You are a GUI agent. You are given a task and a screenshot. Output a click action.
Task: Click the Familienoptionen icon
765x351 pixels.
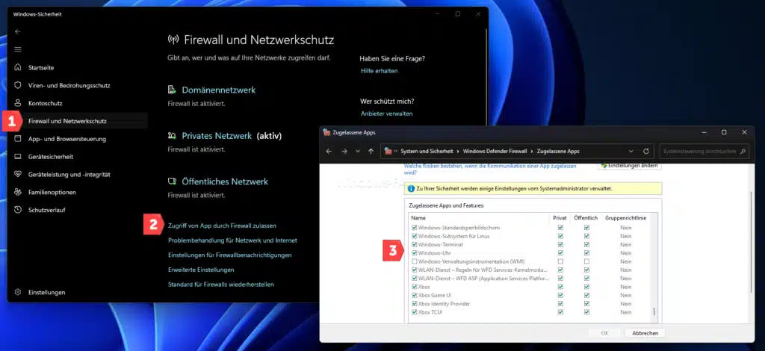(x=18, y=192)
